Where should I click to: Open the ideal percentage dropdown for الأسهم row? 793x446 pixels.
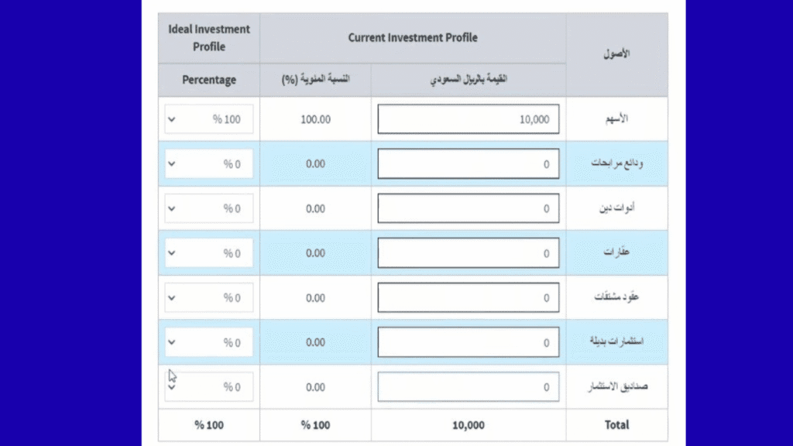[208, 120]
